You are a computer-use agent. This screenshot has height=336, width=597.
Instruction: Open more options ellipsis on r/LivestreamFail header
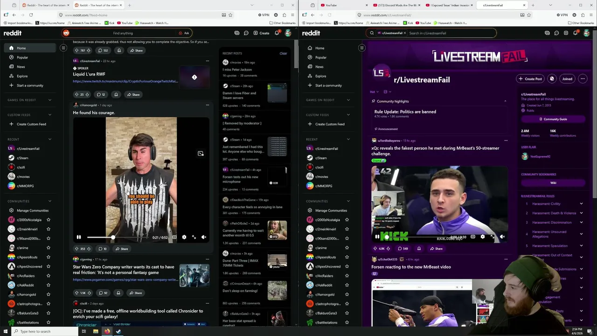coord(583,79)
